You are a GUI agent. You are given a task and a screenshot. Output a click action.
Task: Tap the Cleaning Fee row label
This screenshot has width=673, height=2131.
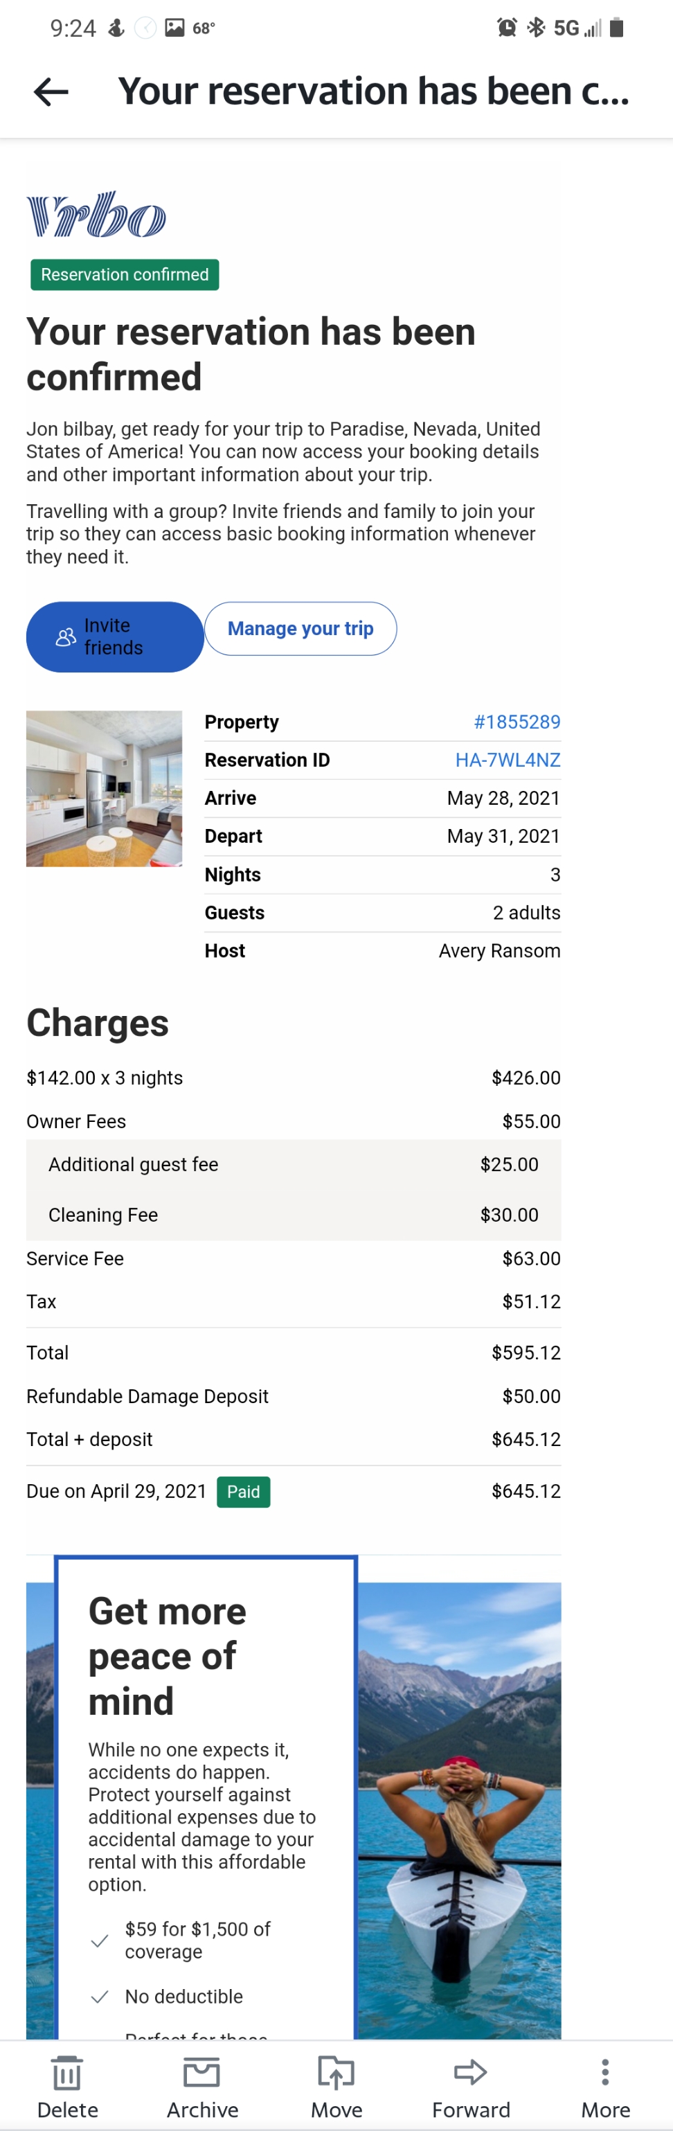click(102, 1215)
